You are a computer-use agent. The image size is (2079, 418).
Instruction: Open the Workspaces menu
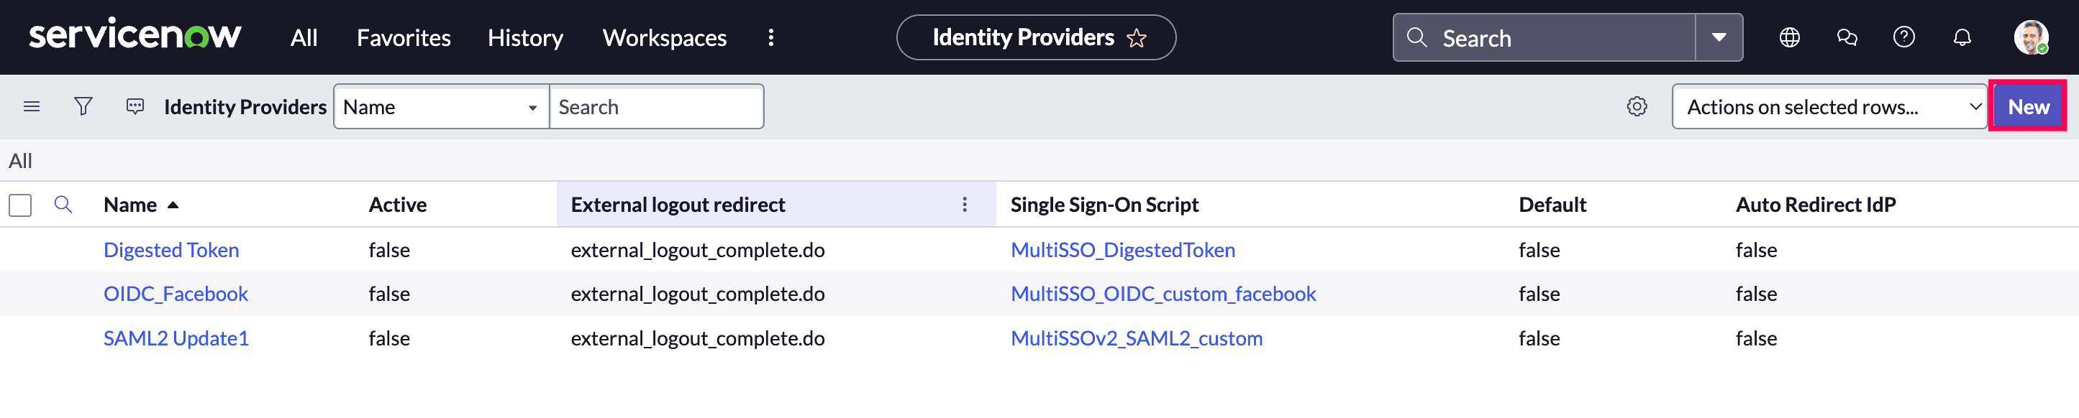point(664,38)
